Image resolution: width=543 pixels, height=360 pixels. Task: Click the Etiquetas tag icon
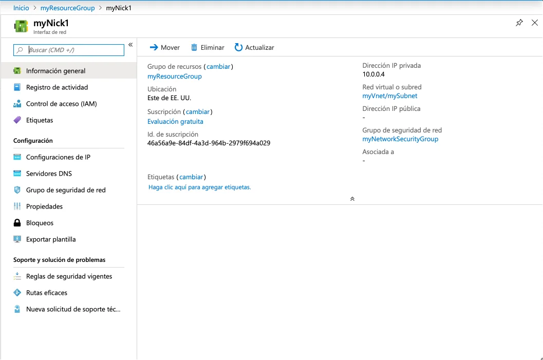(17, 120)
